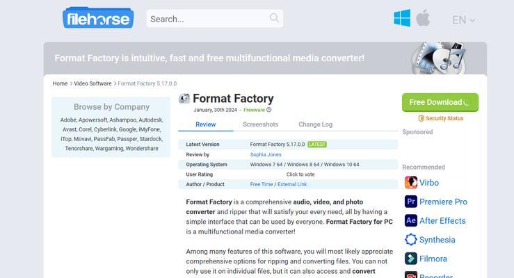Click the Search input field
Screen dimensions: 514x278
(208, 19)
